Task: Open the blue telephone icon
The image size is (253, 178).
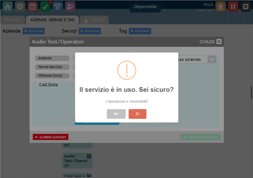Action: pos(58,7)
